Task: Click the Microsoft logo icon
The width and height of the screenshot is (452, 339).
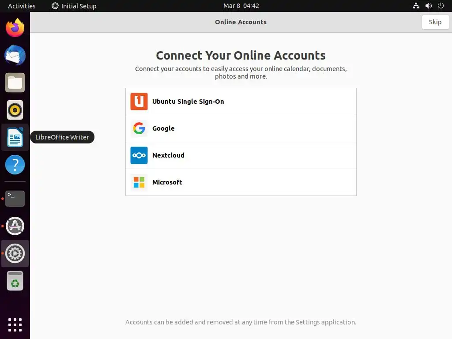Action: pos(139,182)
